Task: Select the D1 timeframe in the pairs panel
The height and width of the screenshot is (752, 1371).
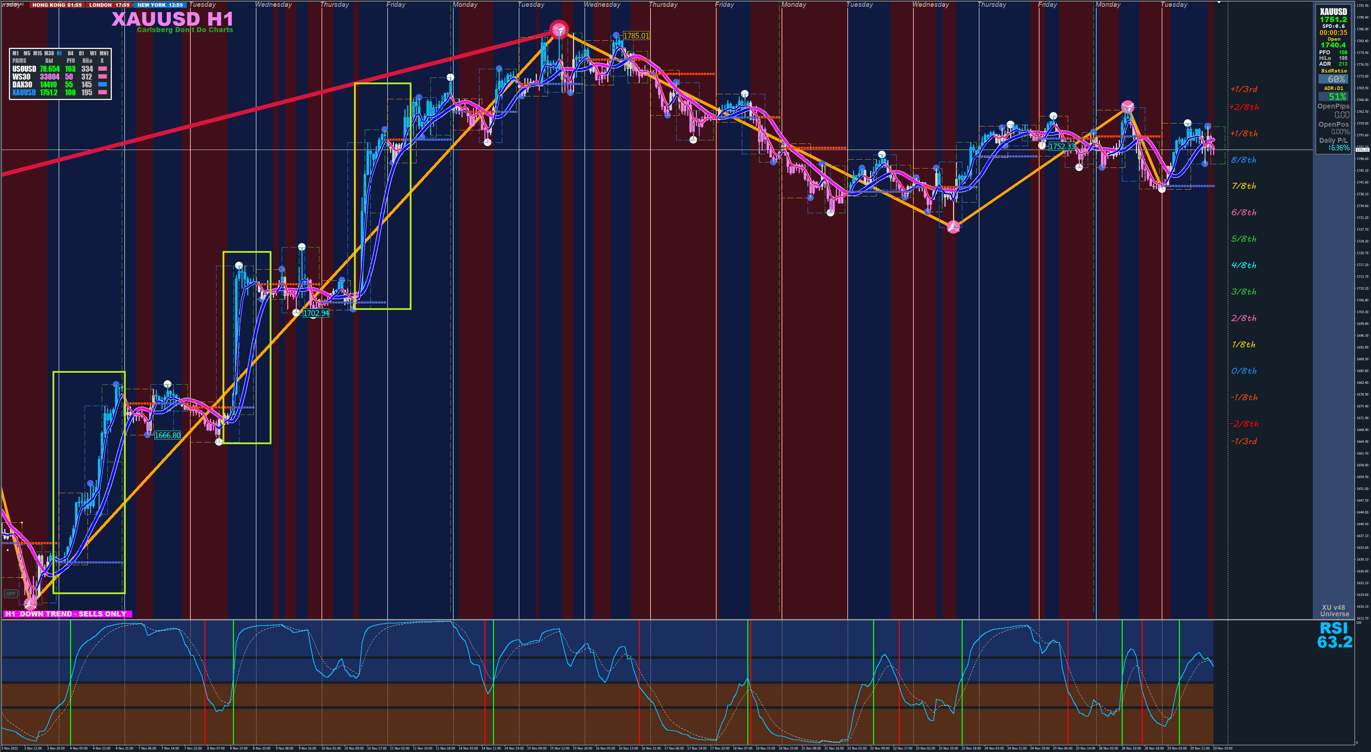Action: pos(81,53)
